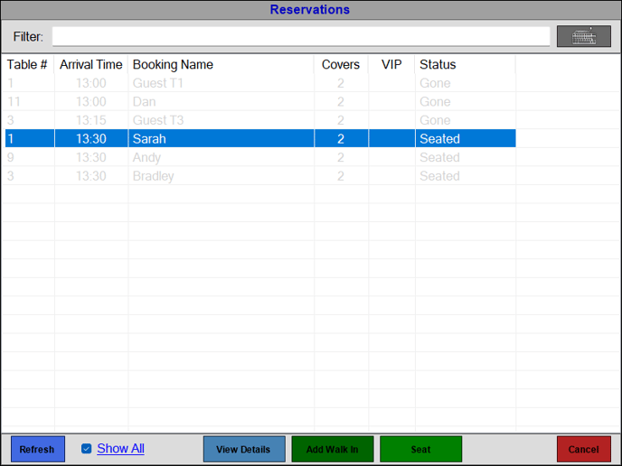Open View Details for the reservation
This screenshot has width=622, height=466.
[x=243, y=449]
